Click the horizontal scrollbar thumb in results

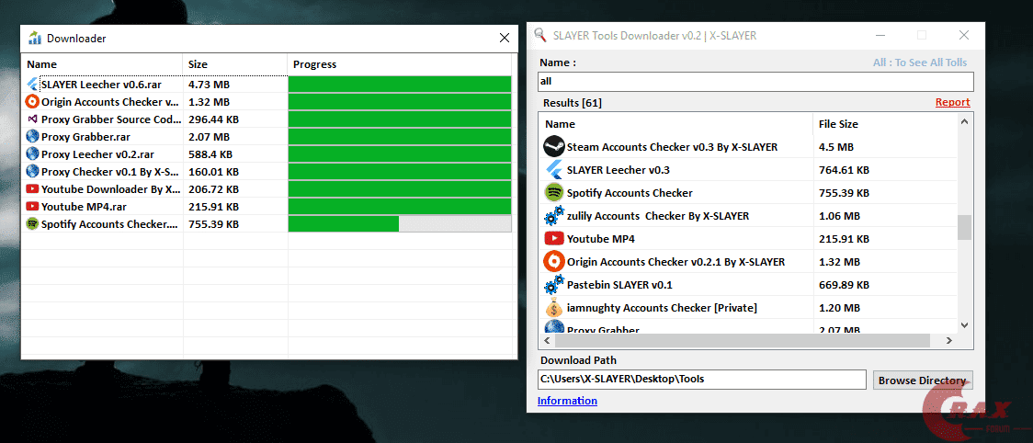pyautogui.click(x=743, y=341)
